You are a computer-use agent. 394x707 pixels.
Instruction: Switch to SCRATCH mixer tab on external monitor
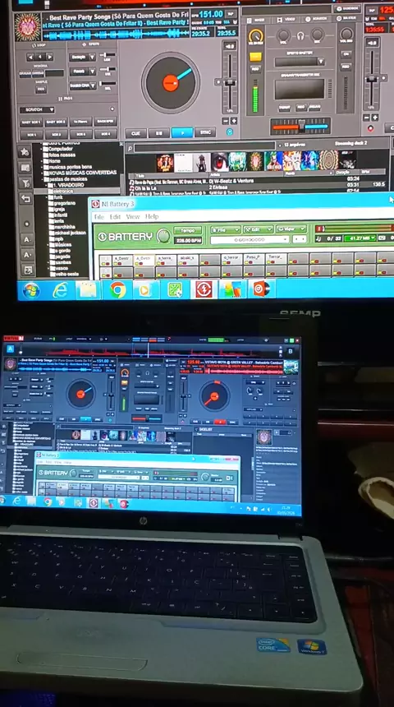click(316, 19)
